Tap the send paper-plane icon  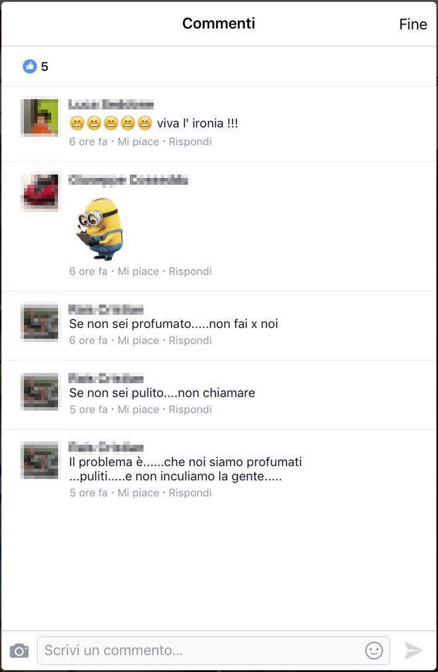point(413,650)
